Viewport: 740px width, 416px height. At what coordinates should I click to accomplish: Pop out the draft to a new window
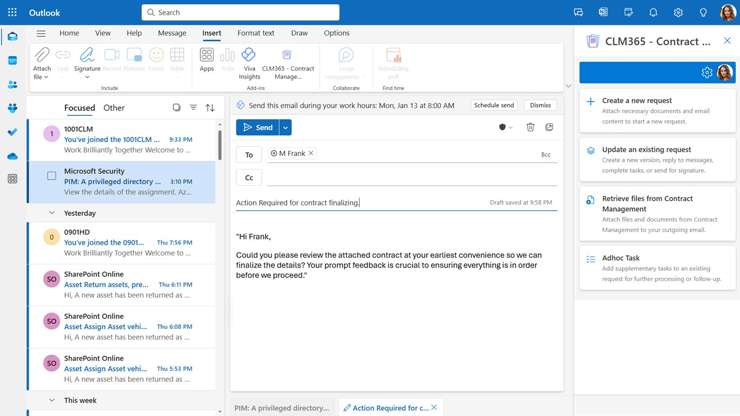click(x=549, y=127)
